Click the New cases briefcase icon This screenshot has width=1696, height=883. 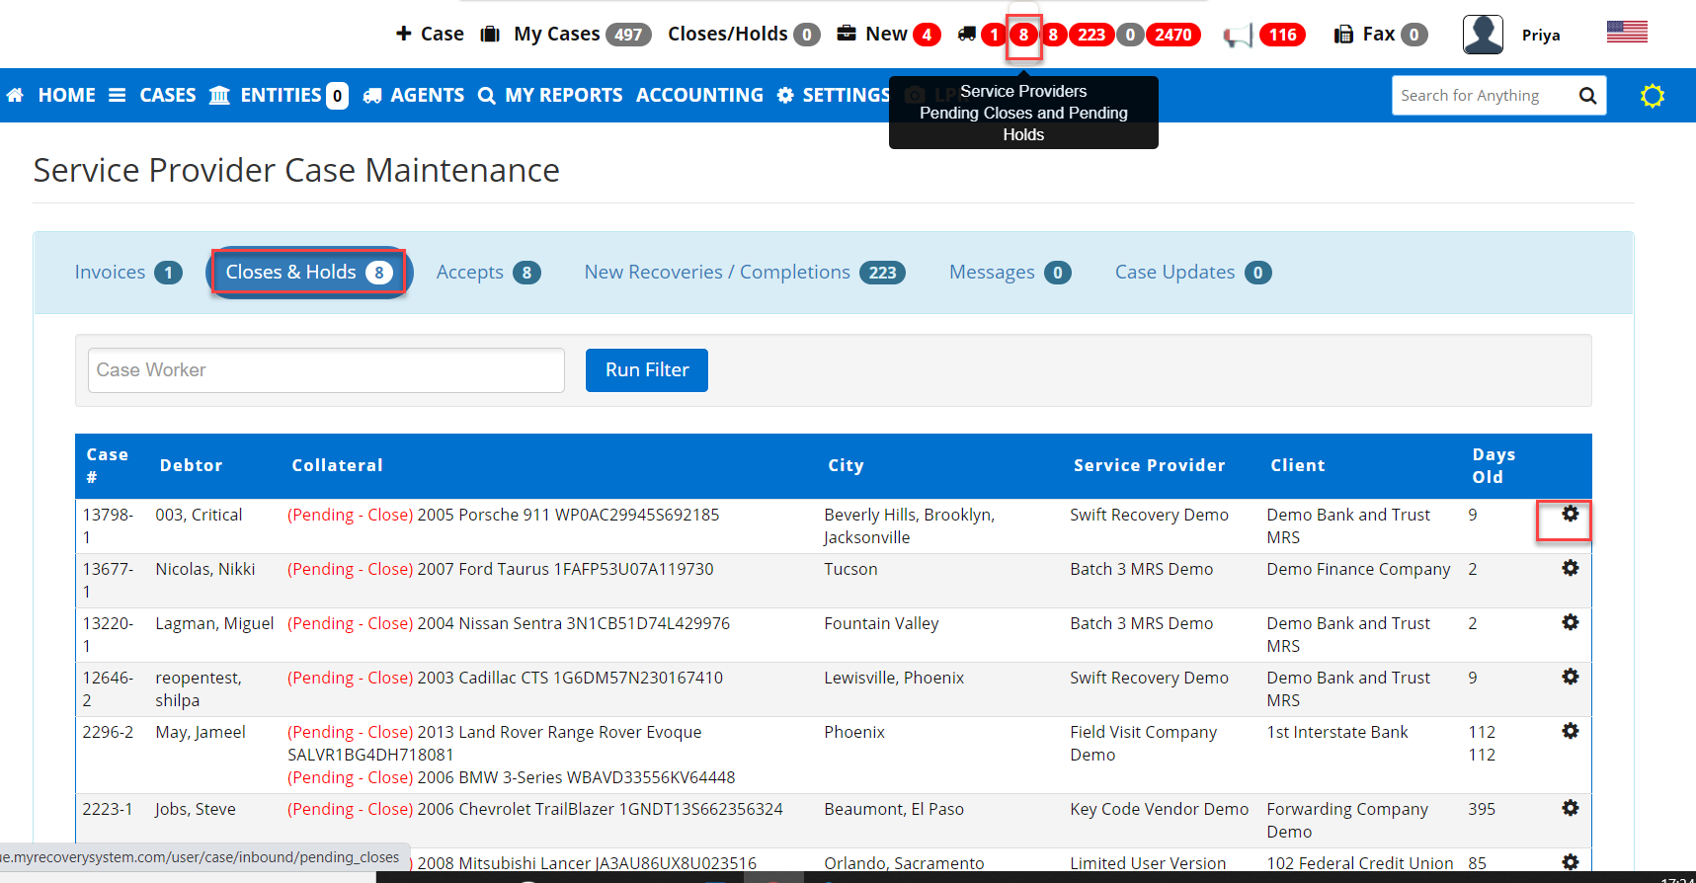pyautogui.click(x=847, y=34)
